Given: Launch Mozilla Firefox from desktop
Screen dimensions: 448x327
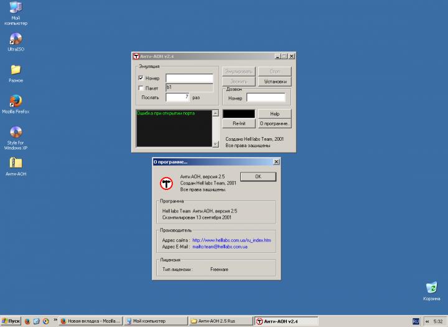Looking at the screenshot, I should (16, 101).
